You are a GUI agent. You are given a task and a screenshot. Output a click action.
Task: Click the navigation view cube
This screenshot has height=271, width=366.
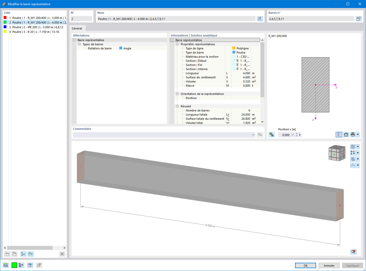pos(337,153)
